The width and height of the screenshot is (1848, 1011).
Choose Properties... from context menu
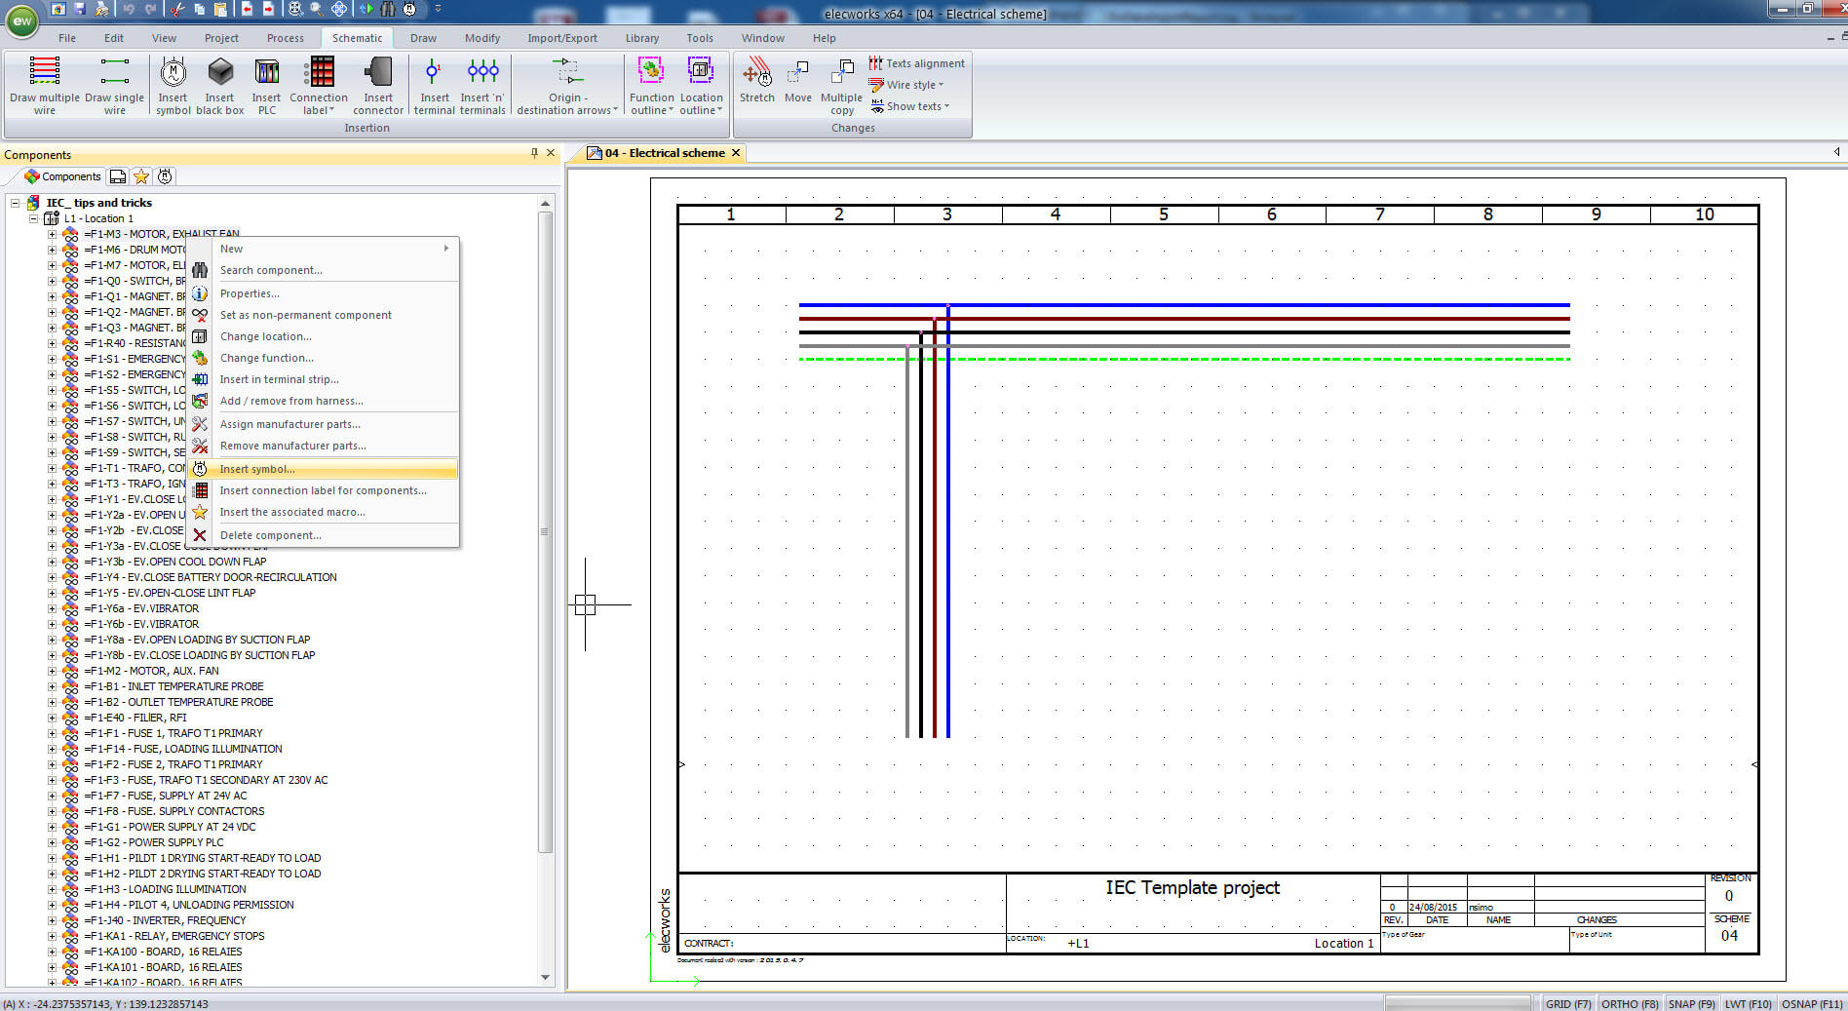pyautogui.click(x=323, y=293)
